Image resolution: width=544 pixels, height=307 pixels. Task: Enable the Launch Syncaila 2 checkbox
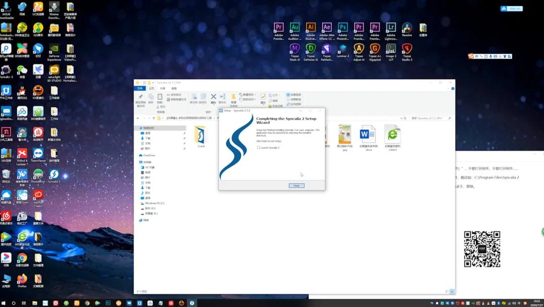pos(259,147)
